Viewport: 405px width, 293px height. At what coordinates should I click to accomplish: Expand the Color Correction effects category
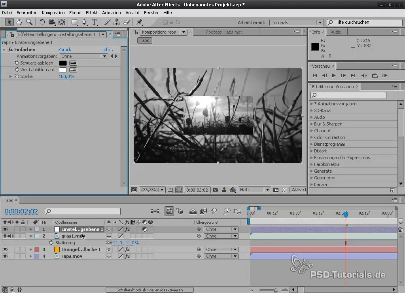pos(312,137)
